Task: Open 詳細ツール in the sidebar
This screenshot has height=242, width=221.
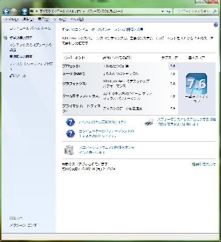Action: point(18,76)
